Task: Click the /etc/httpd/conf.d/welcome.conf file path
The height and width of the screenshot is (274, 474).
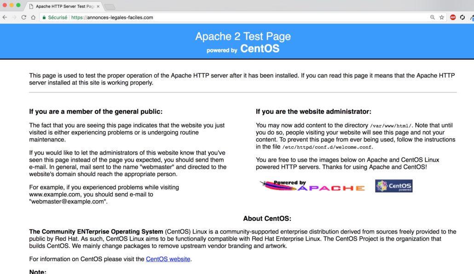Action: (327, 147)
